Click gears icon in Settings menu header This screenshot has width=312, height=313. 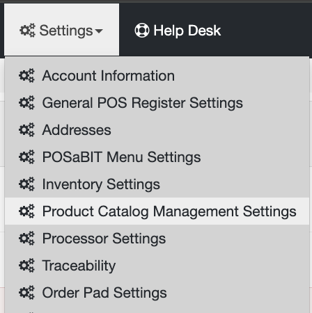click(27, 31)
